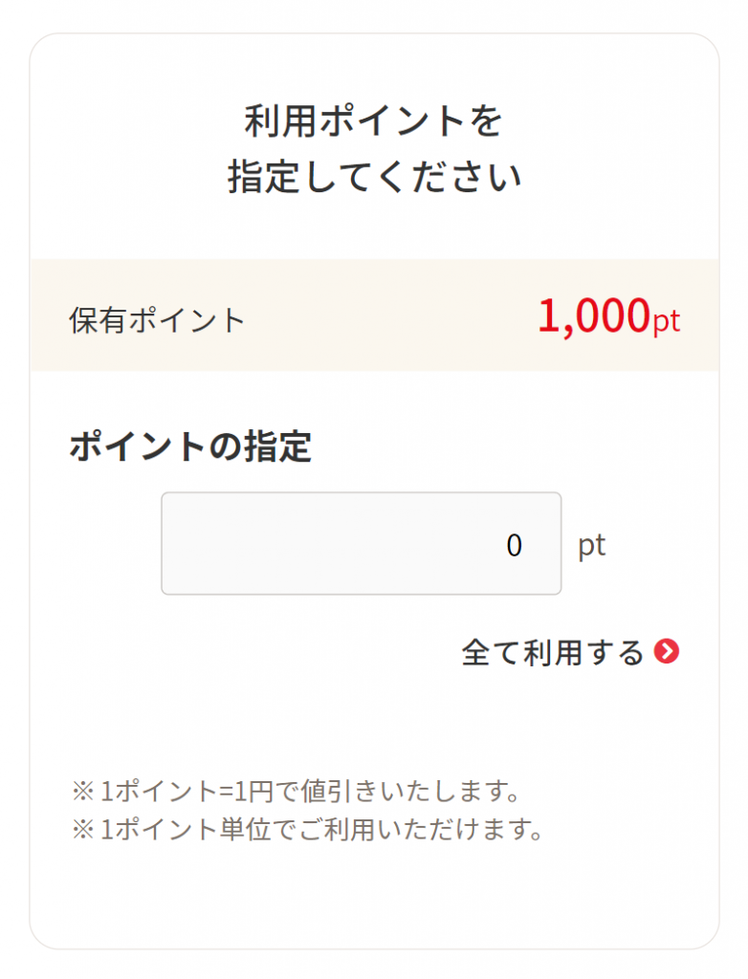Click the 0 value inside the points box
The width and height of the screenshot is (748, 979).
point(514,545)
